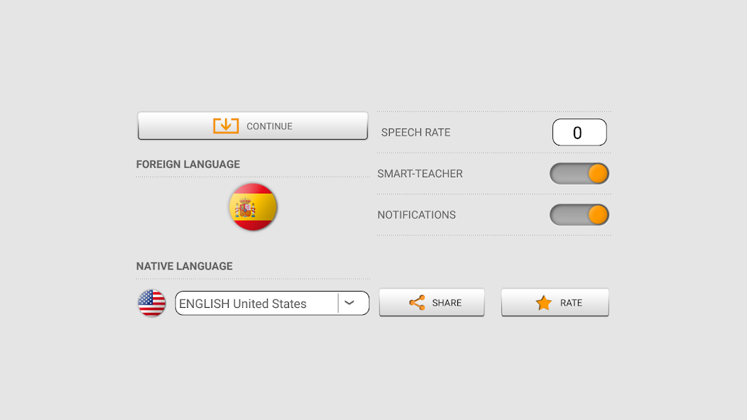Click the SPEECH RATE label
This screenshot has height=420, width=747.
(415, 133)
